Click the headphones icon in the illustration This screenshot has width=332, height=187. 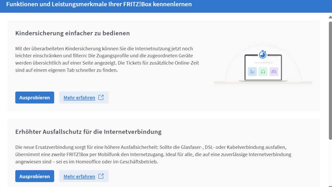[263, 72]
